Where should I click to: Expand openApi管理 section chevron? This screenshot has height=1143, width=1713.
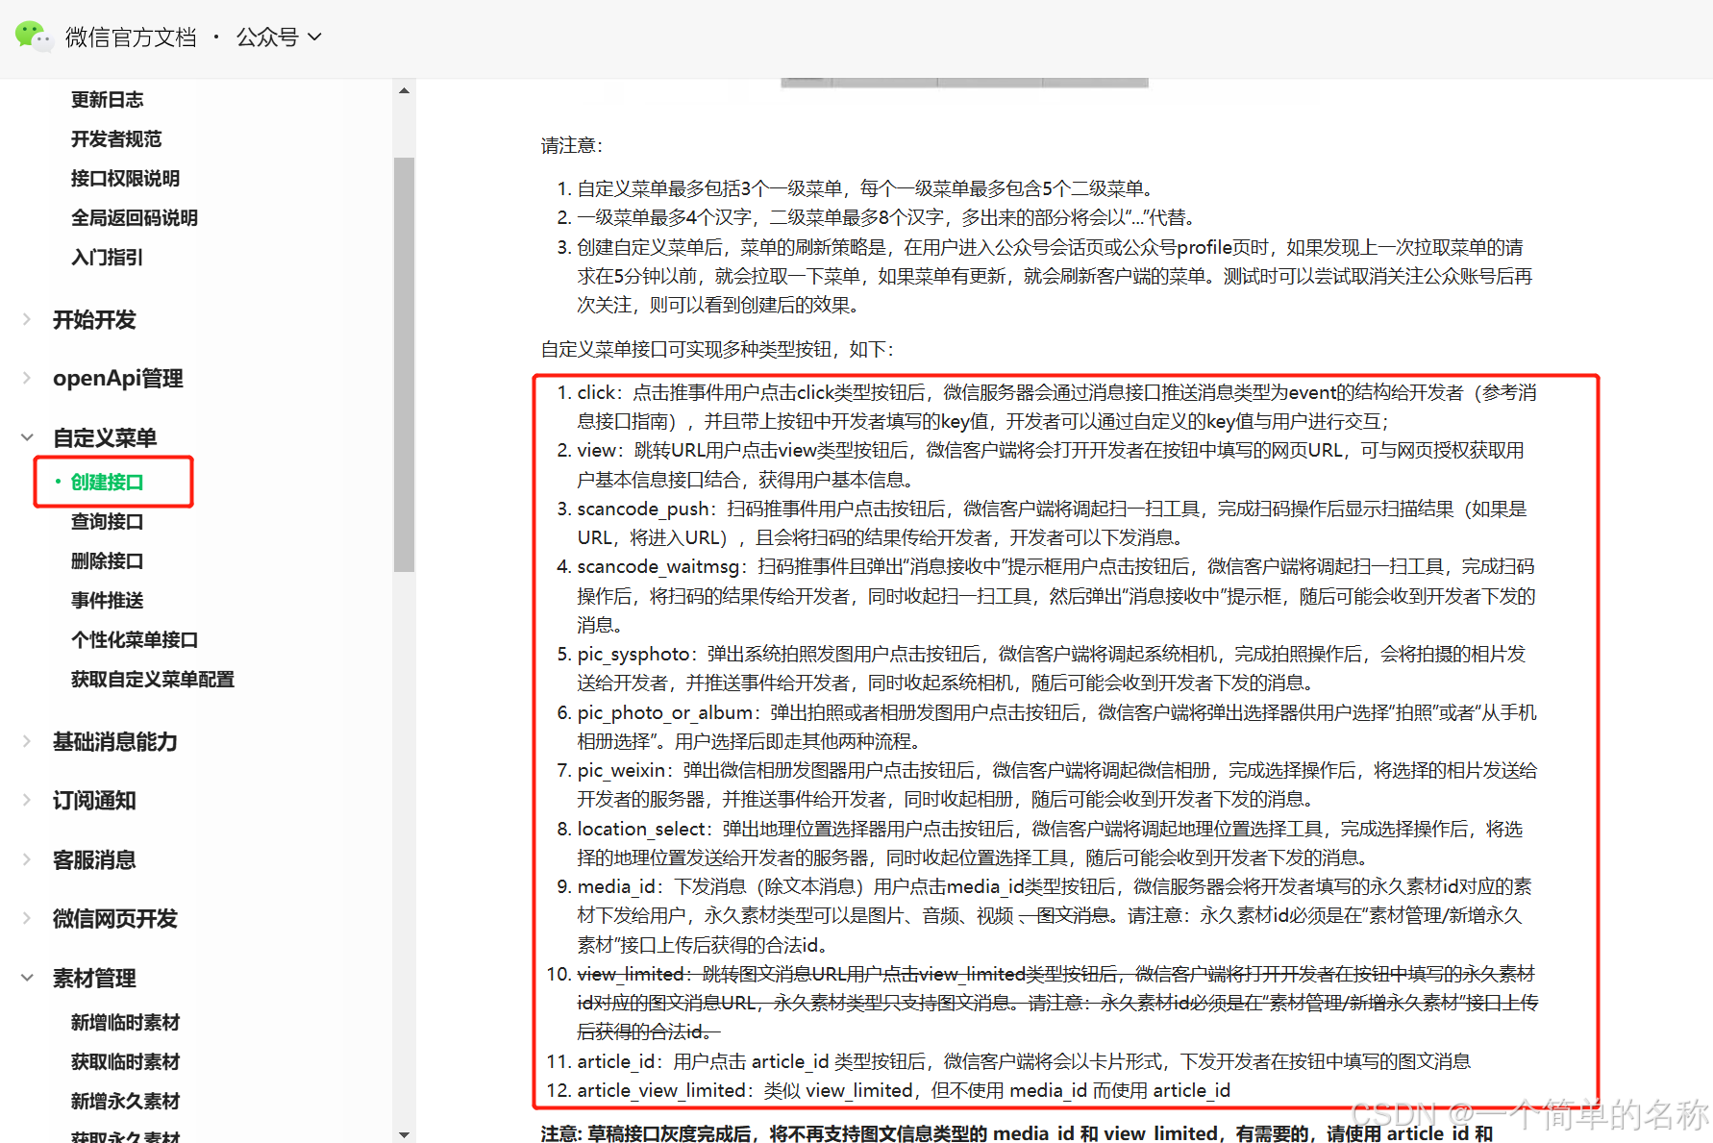pos(27,378)
